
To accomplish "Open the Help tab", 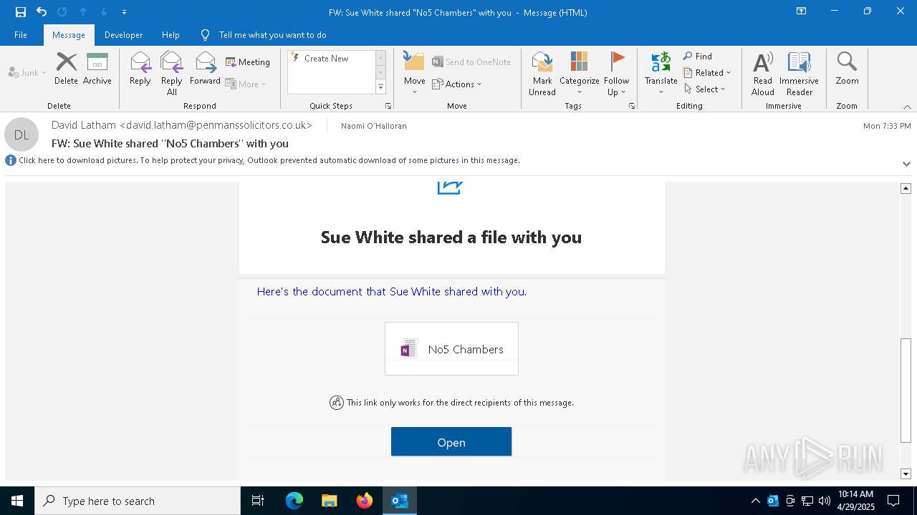I will point(171,35).
